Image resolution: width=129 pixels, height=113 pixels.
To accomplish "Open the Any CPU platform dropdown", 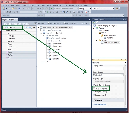I will pyautogui.click(x=113, y=9).
